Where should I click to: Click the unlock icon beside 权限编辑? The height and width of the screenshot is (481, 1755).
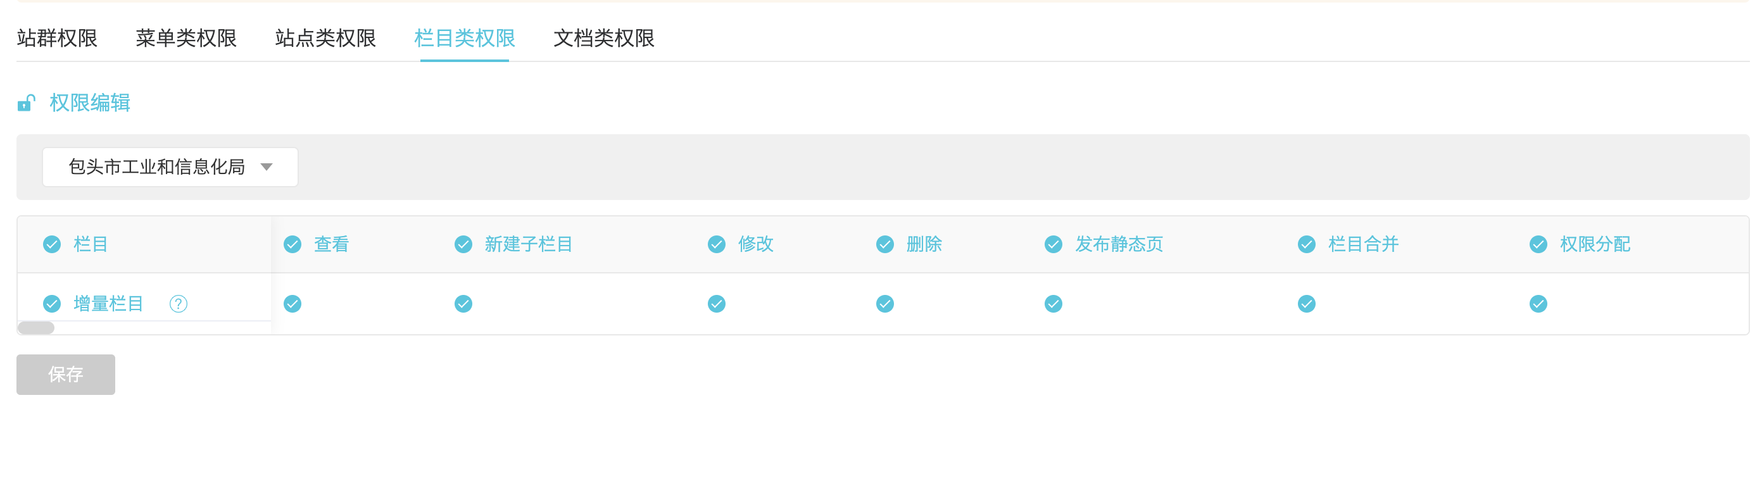click(26, 103)
